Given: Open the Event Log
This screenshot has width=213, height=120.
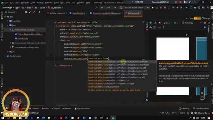Looking at the screenshot, I should tap(184, 109).
